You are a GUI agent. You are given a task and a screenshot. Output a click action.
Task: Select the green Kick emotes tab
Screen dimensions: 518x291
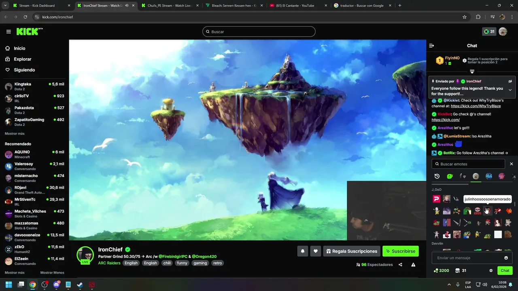click(450, 176)
